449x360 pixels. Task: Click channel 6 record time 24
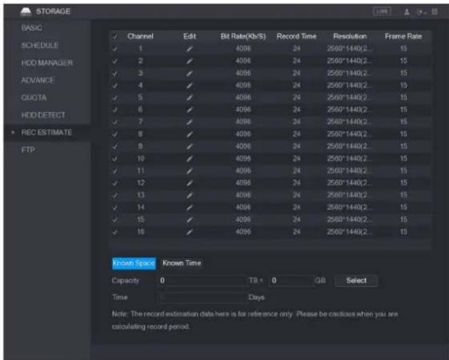pyautogui.click(x=297, y=110)
